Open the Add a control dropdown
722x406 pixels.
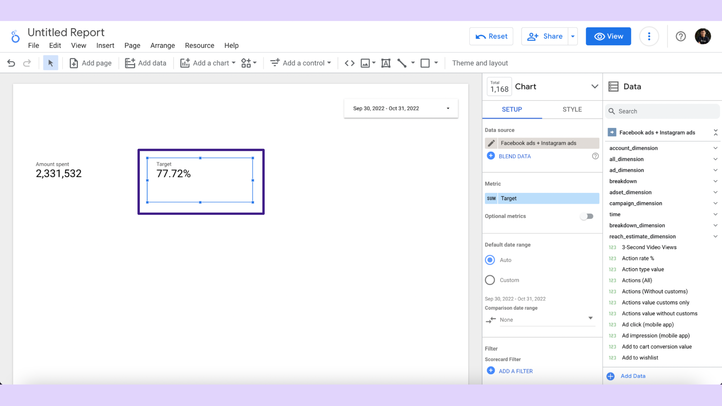[300, 63]
